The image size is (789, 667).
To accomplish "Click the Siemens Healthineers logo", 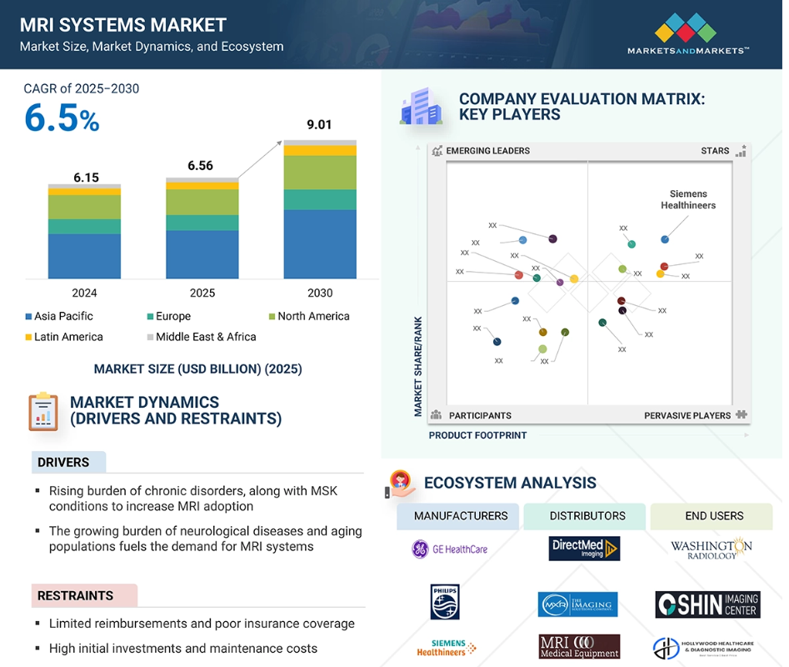I will coord(446,647).
